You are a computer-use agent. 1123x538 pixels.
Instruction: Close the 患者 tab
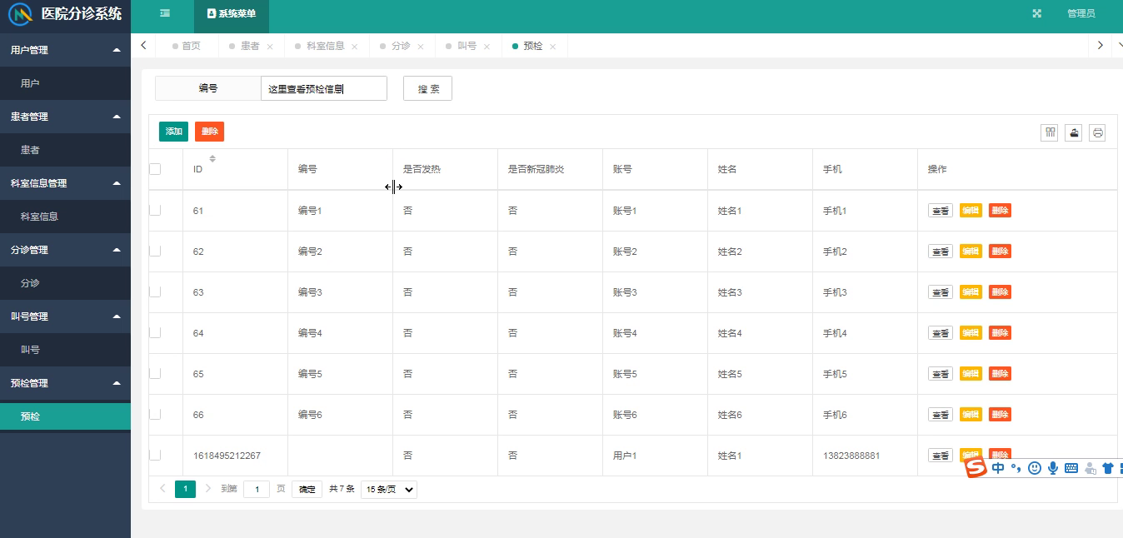pos(270,47)
